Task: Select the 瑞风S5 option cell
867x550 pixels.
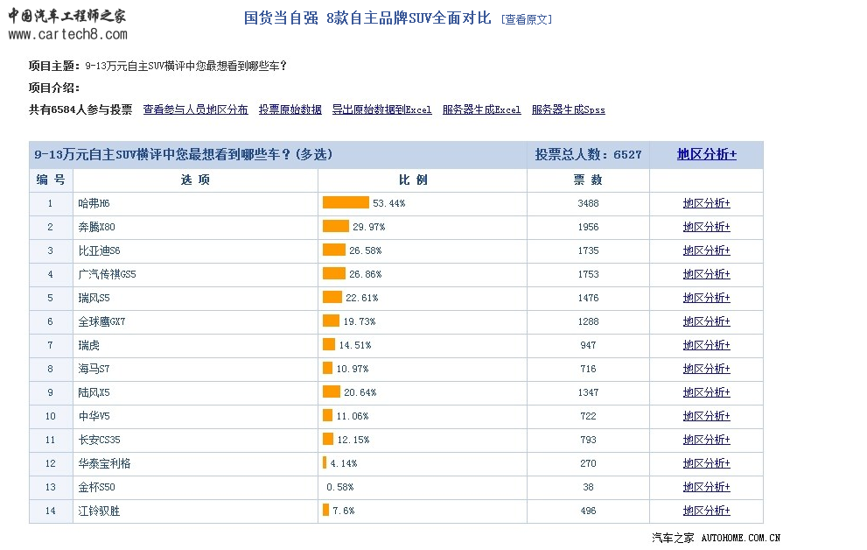Action: click(195, 298)
